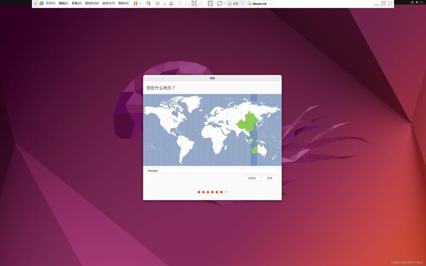This screenshot has width=426, height=266.
Task: Click the revert to snapshot icon
Action: click(165, 4)
